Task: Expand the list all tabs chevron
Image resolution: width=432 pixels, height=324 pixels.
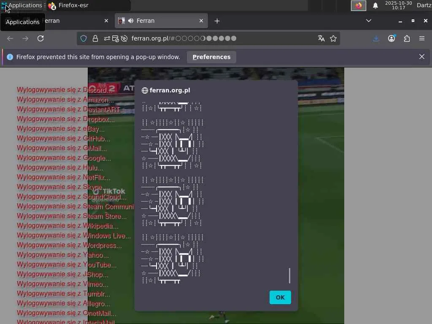Action: click(369, 21)
